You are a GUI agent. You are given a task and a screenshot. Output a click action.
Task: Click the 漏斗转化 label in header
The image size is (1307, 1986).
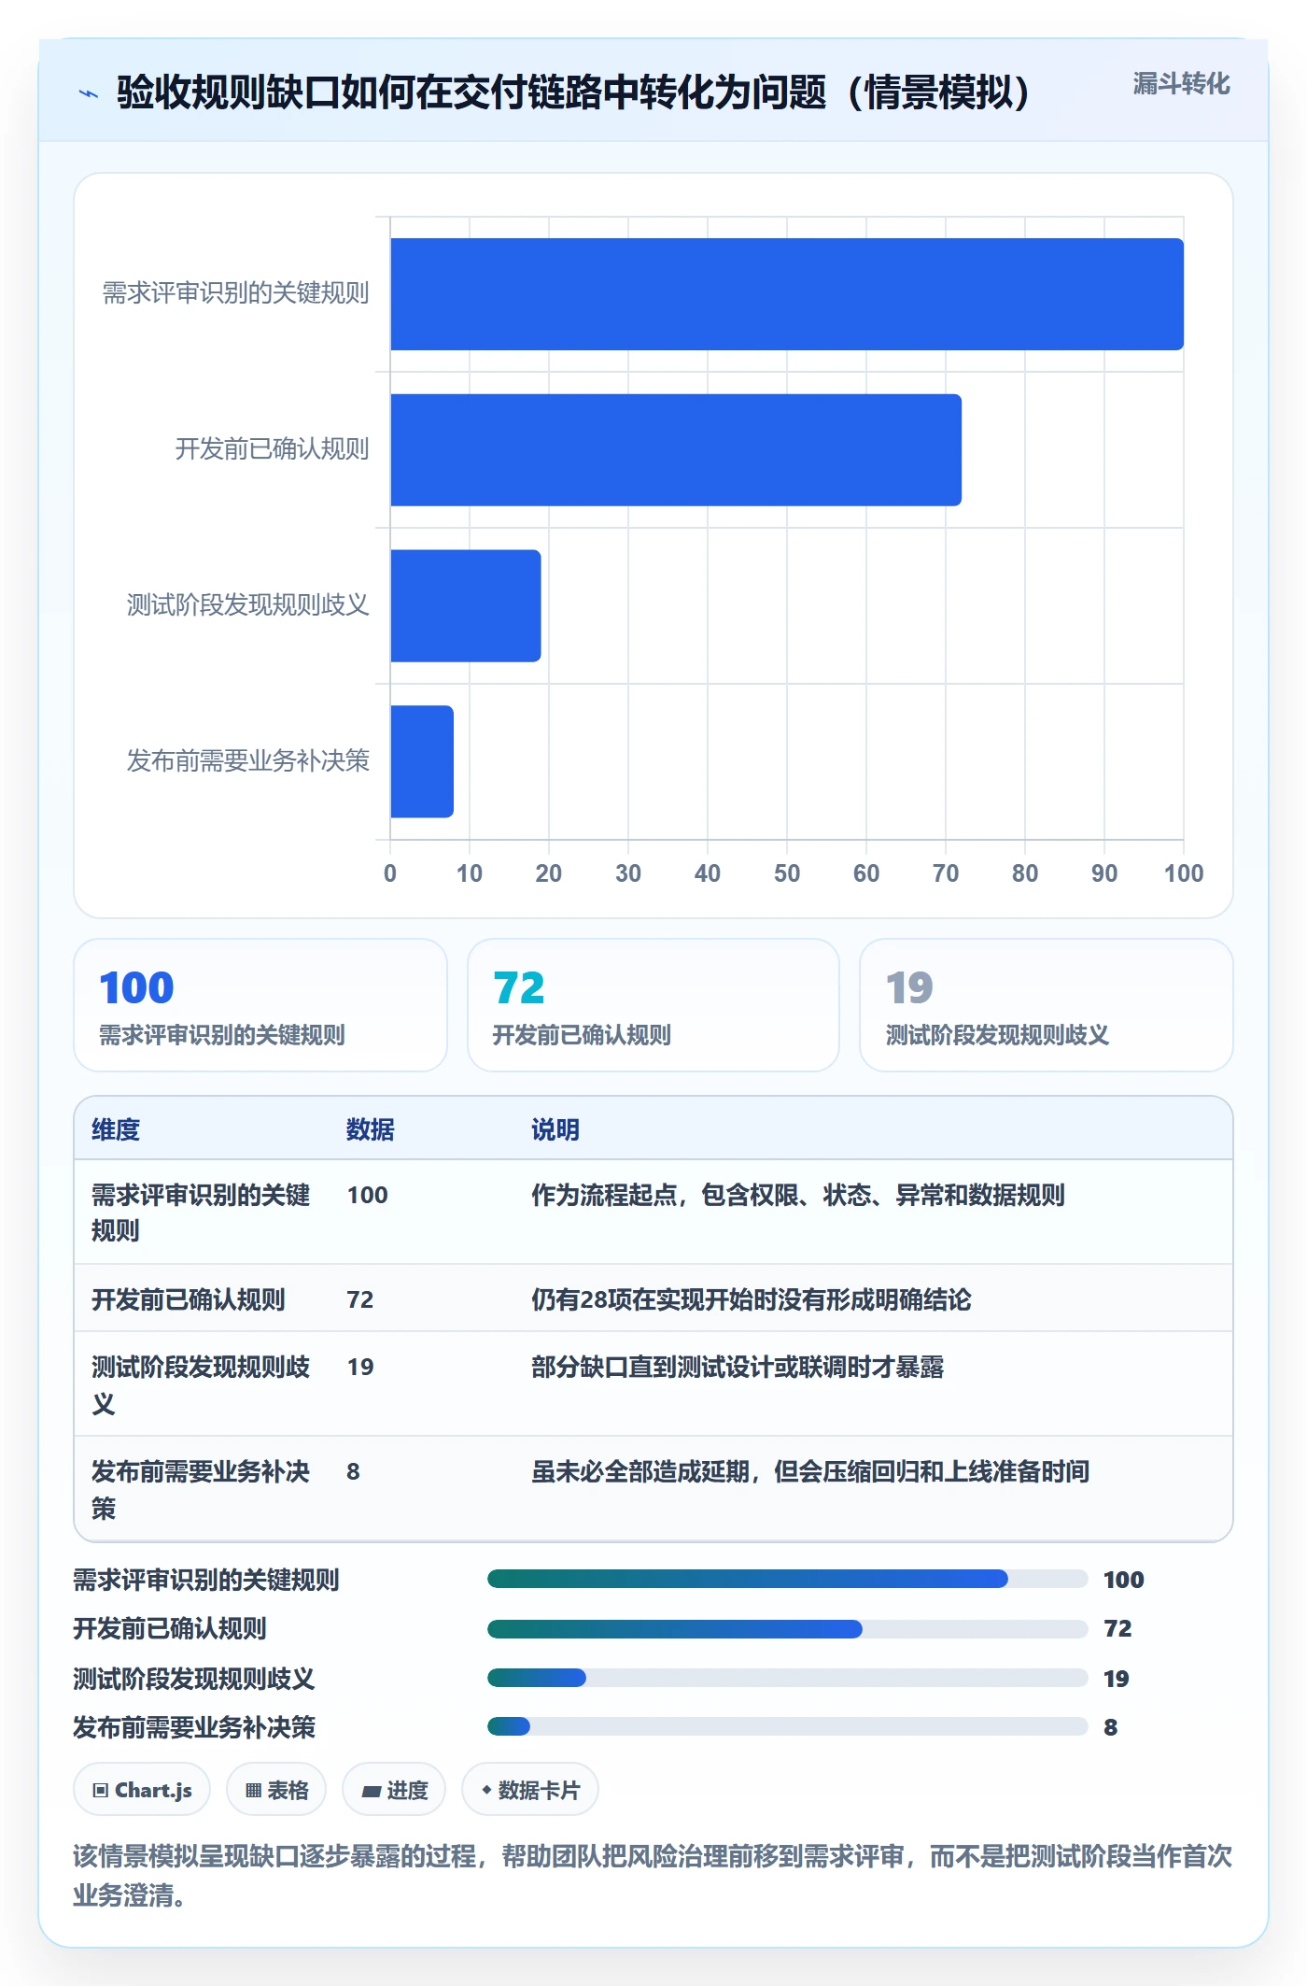pos(1181,84)
